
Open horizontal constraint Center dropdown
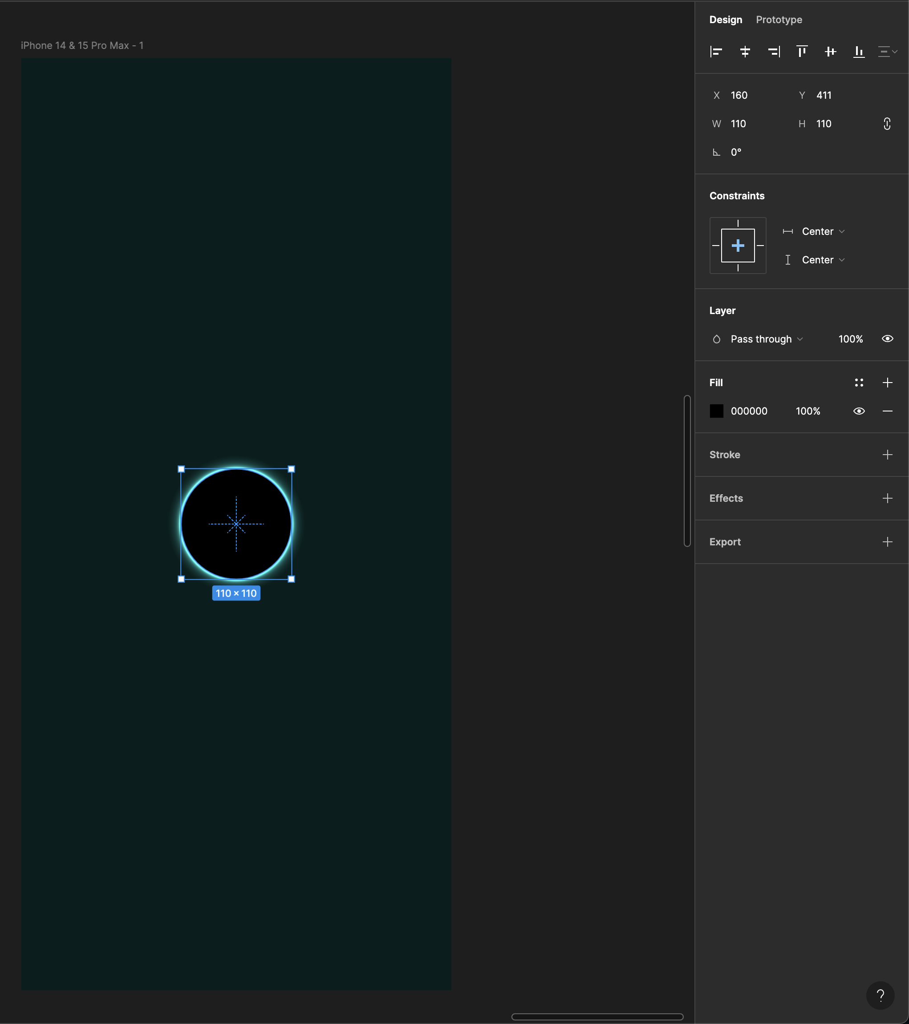point(823,231)
